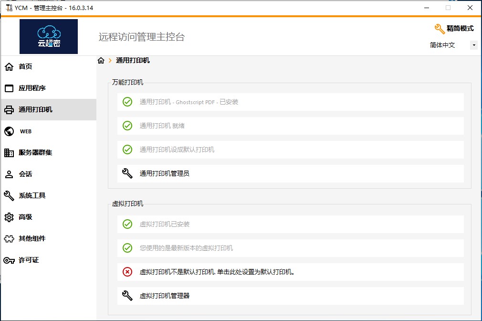
Task: Click the 高级 gear icon
Action: 9,217
